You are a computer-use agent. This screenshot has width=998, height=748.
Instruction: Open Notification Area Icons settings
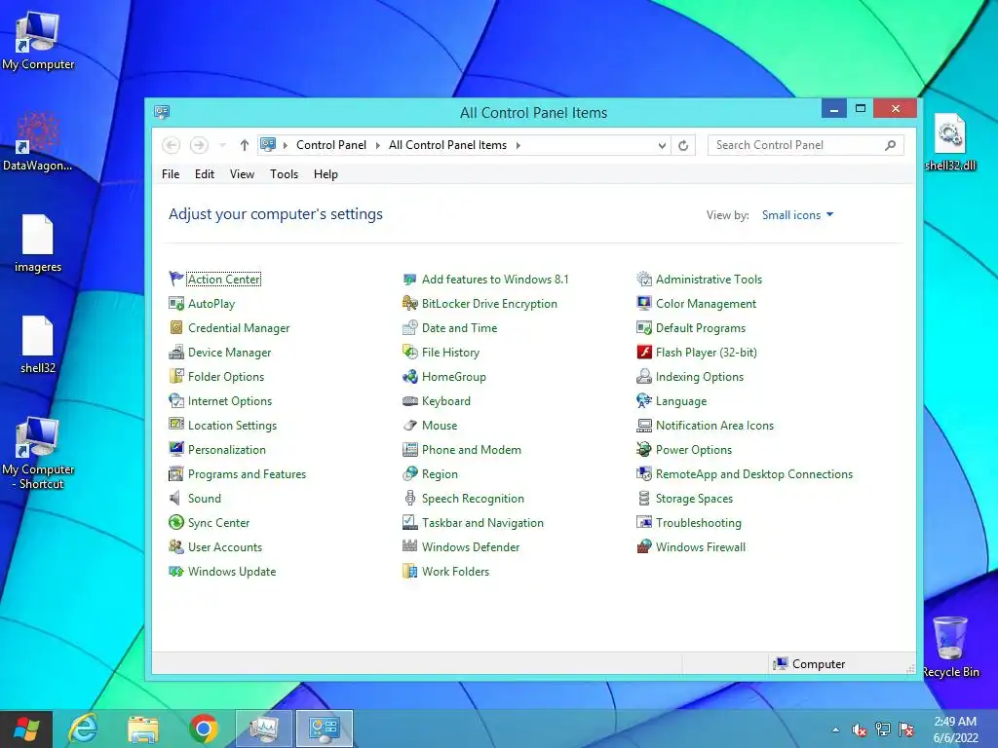point(714,426)
